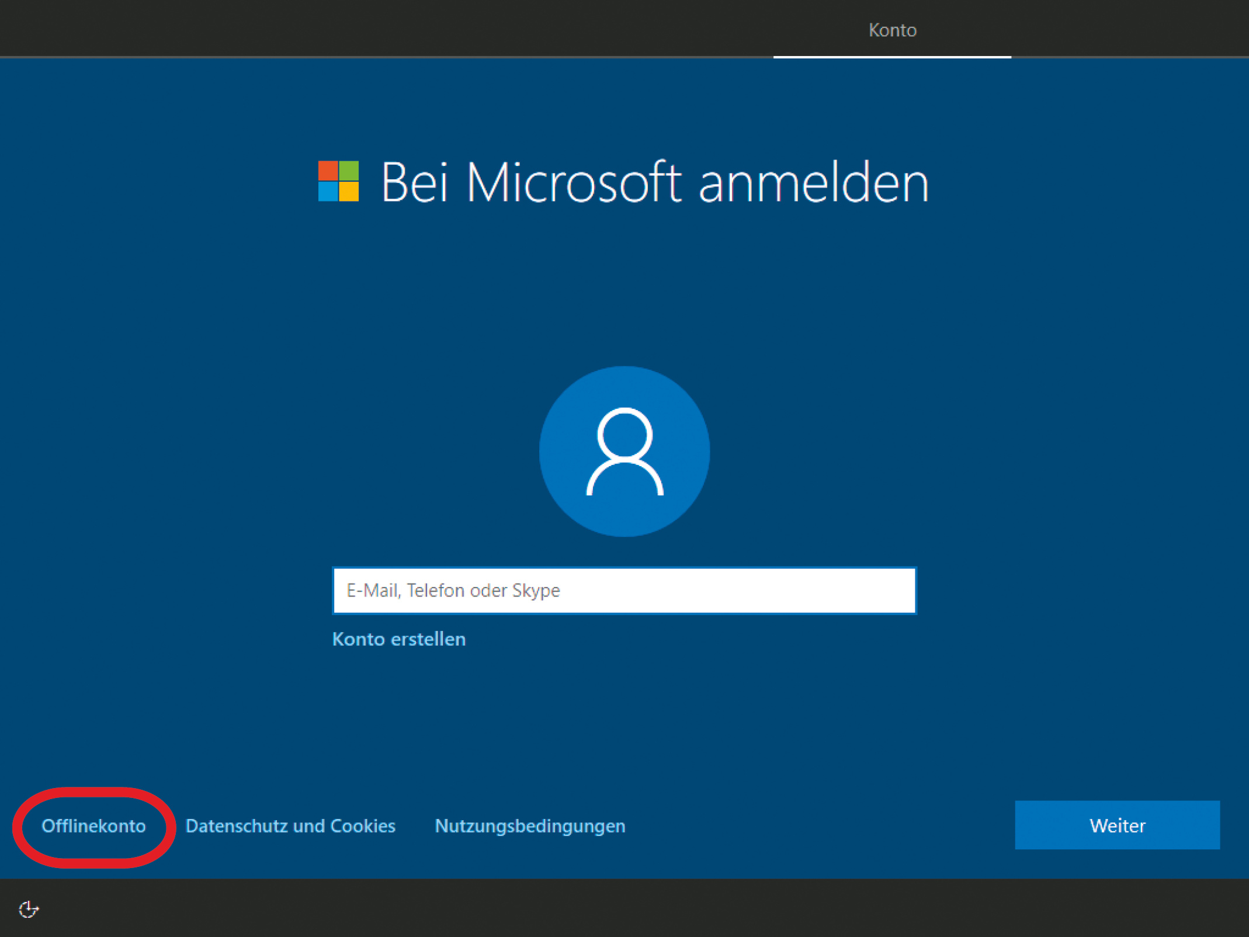Click the Bei Microsoft anmelden heading
Image resolution: width=1249 pixels, height=937 pixels.
click(654, 182)
